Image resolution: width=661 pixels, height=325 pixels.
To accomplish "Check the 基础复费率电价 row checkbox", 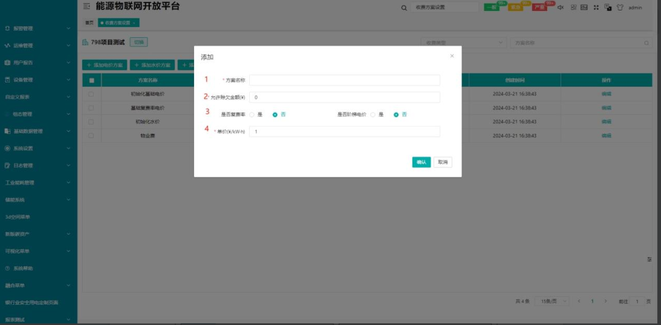I will tap(91, 108).
